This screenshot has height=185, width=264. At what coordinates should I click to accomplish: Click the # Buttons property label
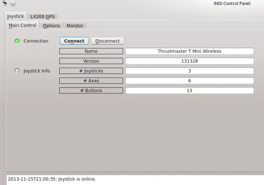91,90
